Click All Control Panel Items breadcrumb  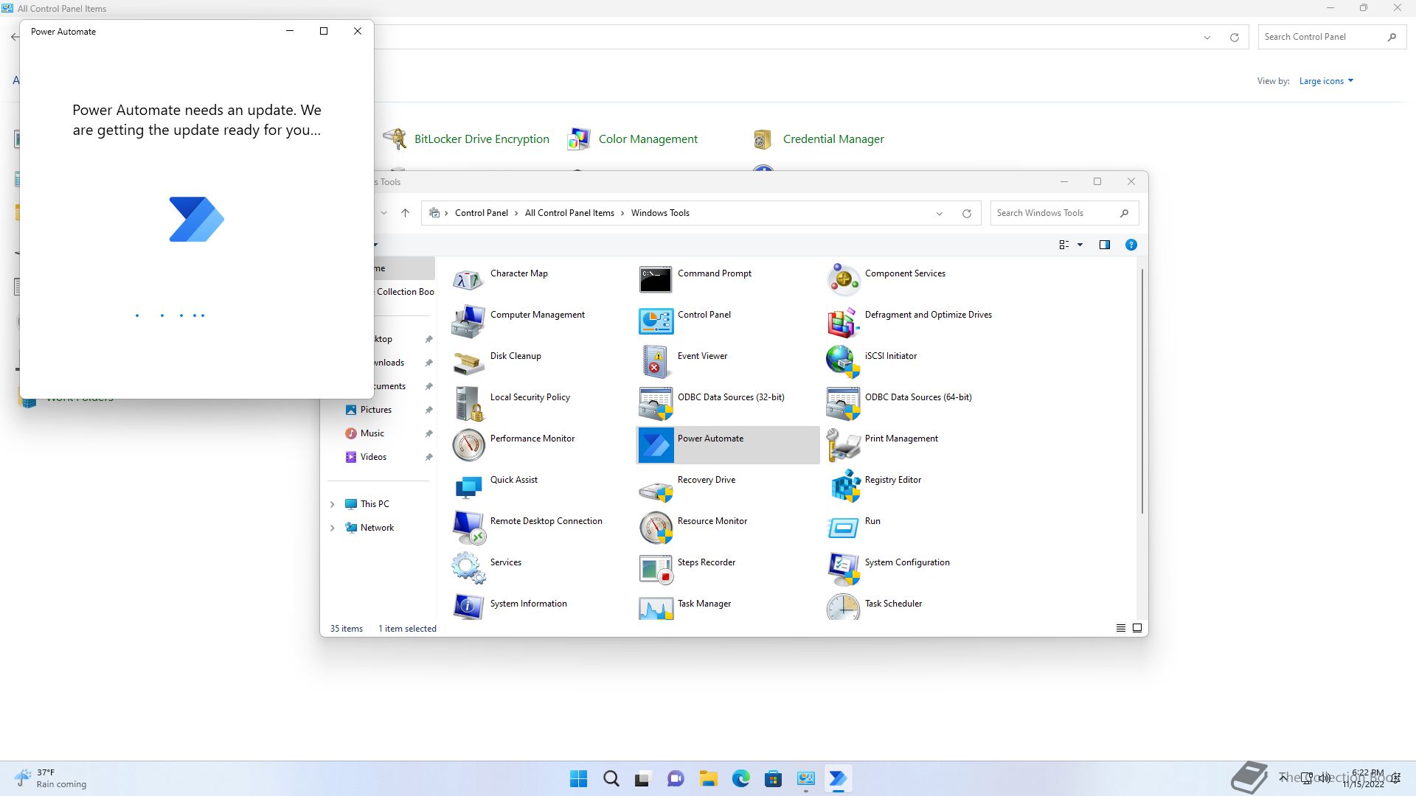(x=569, y=213)
